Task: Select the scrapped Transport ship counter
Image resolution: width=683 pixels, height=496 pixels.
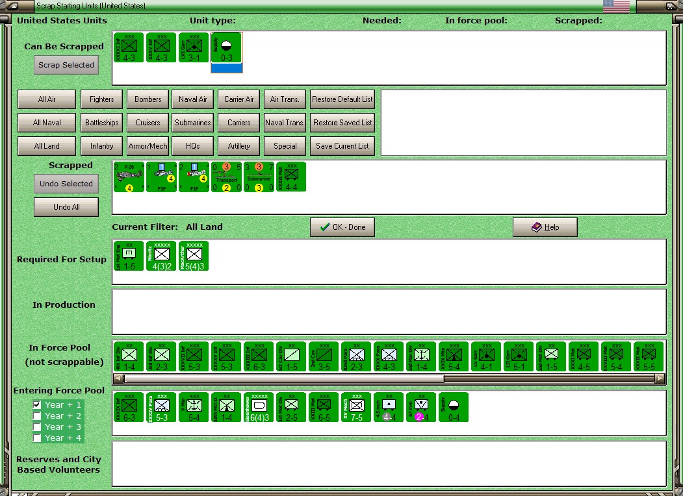Action: (x=227, y=177)
